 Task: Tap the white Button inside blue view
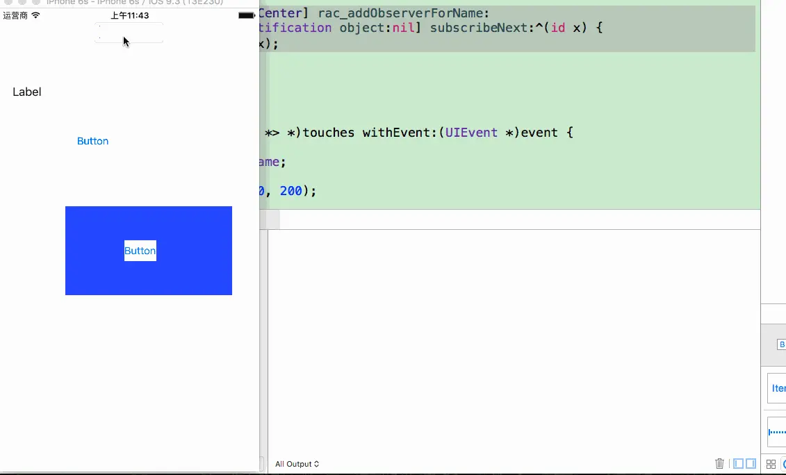pos(140,251)
